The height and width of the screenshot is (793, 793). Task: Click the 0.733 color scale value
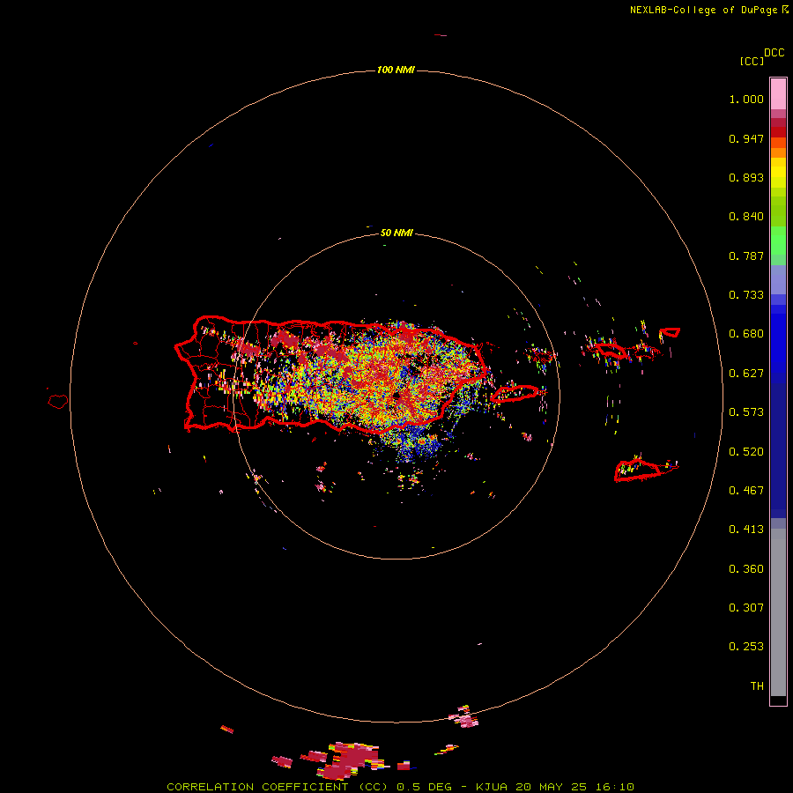[746, 295]
